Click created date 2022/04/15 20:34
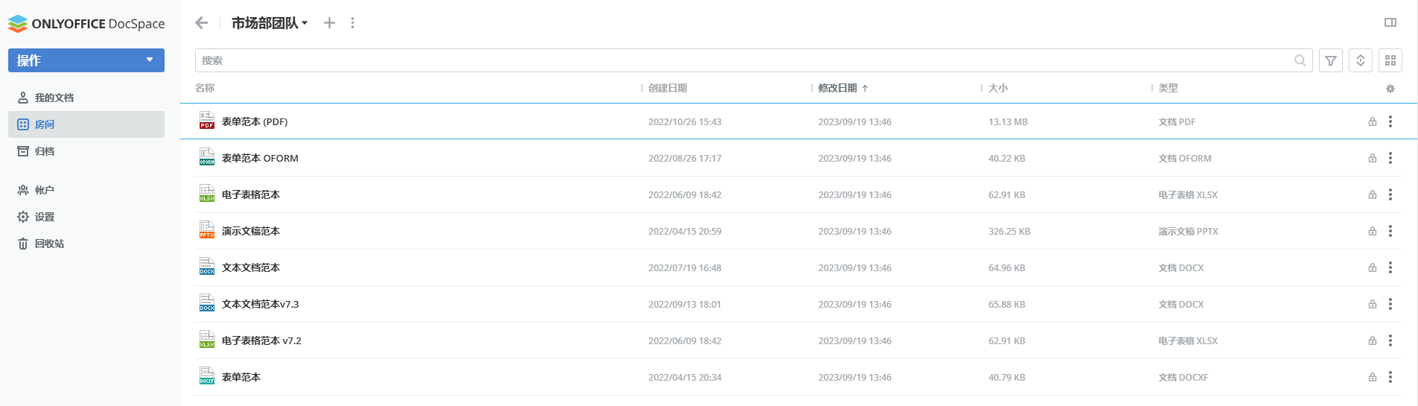 tap(684, 377)
